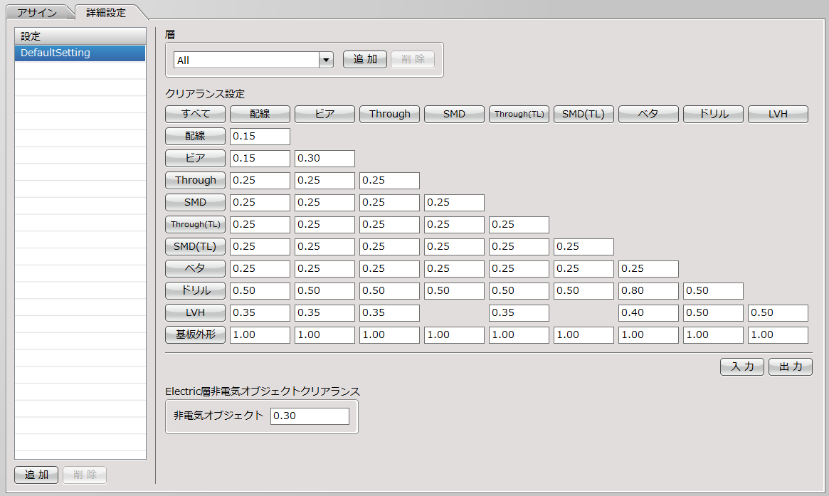Select the 詳細設定 tab
Viewport: 829px width, 496px height.
pos(106,12)
